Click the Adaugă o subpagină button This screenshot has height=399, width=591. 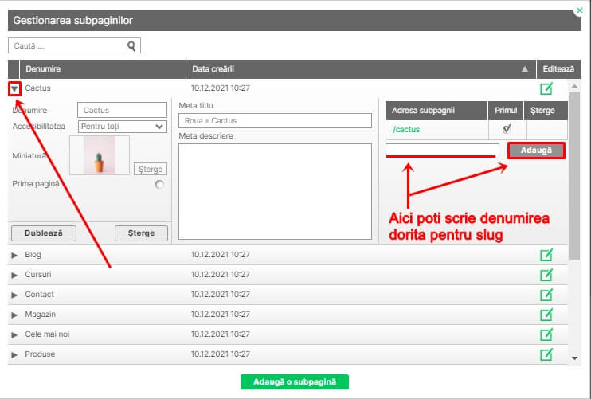pos(294,382)
